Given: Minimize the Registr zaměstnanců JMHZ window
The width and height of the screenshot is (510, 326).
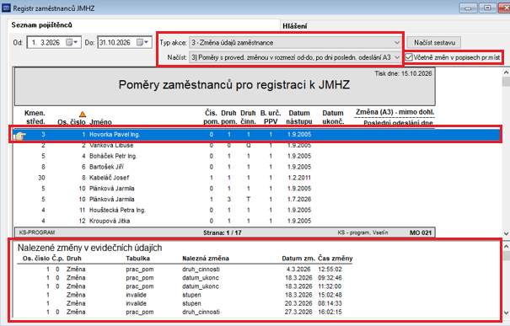Looking at the screenshot, I should pos(469,8).
